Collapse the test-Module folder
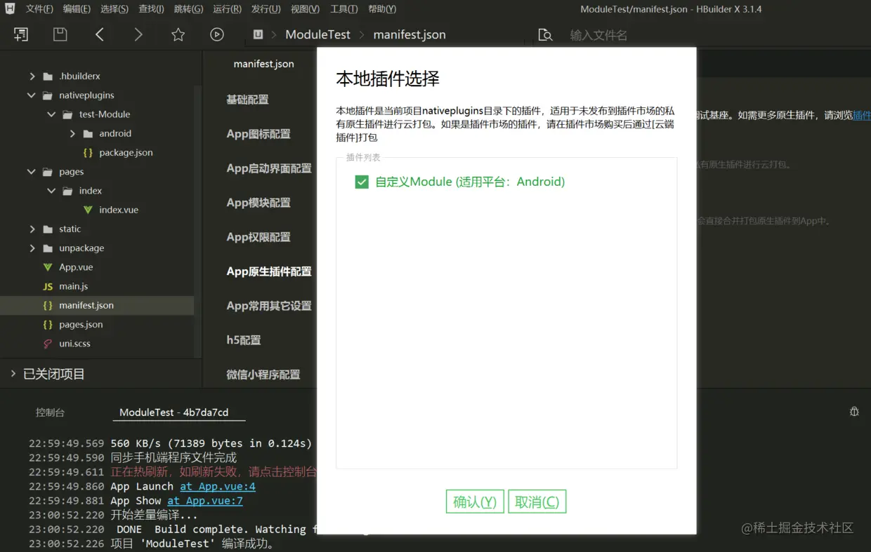This screenshot has width=871, height=552. click(51, 114)
